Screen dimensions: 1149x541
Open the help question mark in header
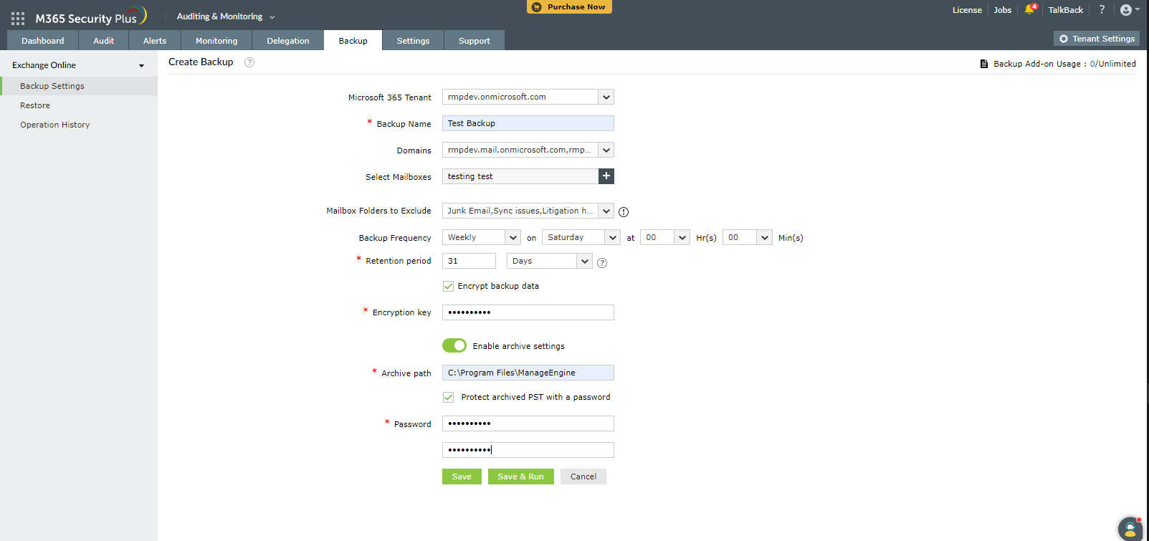[1102, 10]
